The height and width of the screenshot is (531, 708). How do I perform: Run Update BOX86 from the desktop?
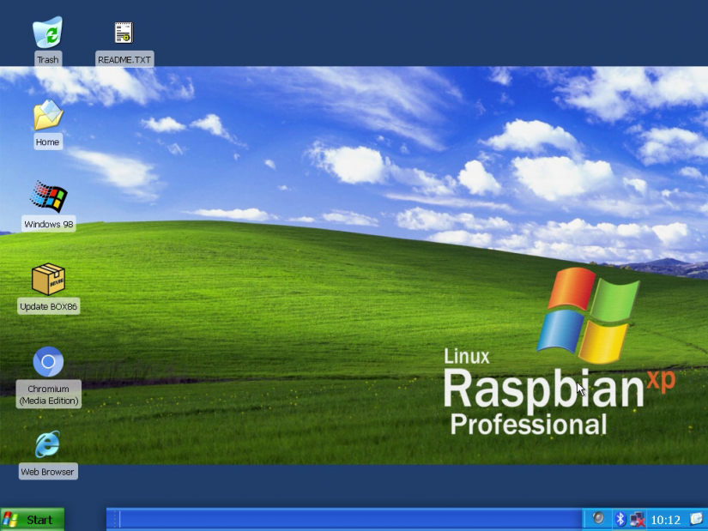[47, 280]
